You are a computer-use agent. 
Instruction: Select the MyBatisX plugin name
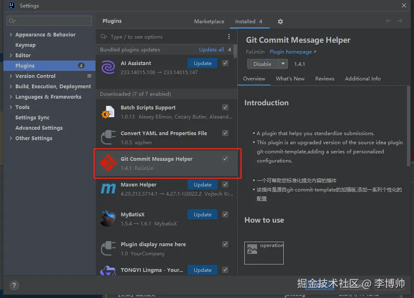tap(133, 214)
